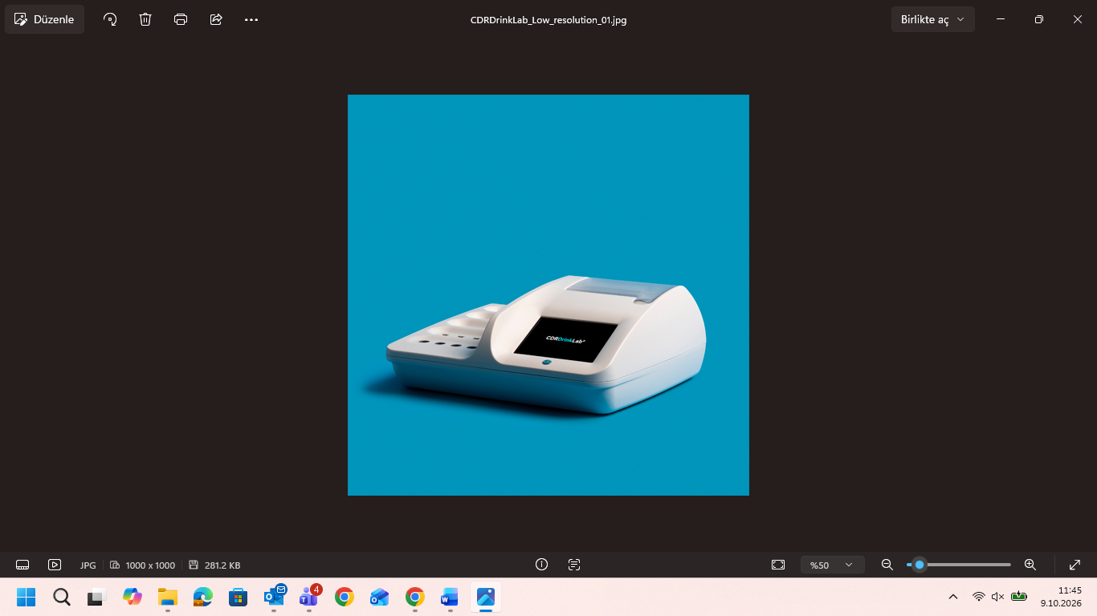The width and height of the screenshot is (1097, 616).
Task: Open the Düzenle image editor
Action: point(45,19)
